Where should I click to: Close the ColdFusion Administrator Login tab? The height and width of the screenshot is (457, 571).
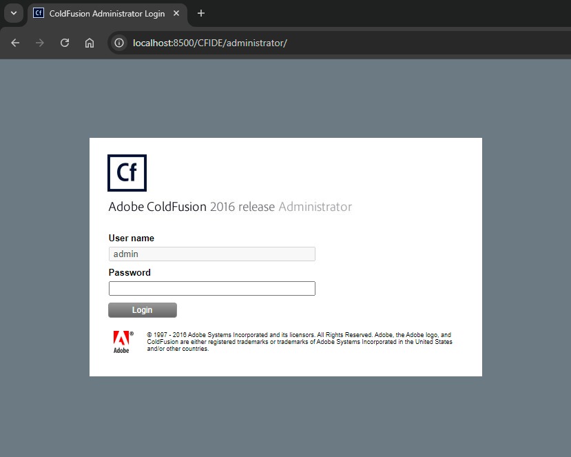tap(176, 13)
